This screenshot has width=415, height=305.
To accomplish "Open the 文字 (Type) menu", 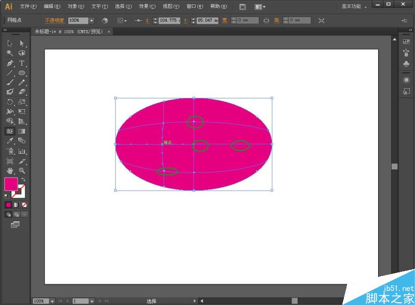I will click(x=100, y=6).
